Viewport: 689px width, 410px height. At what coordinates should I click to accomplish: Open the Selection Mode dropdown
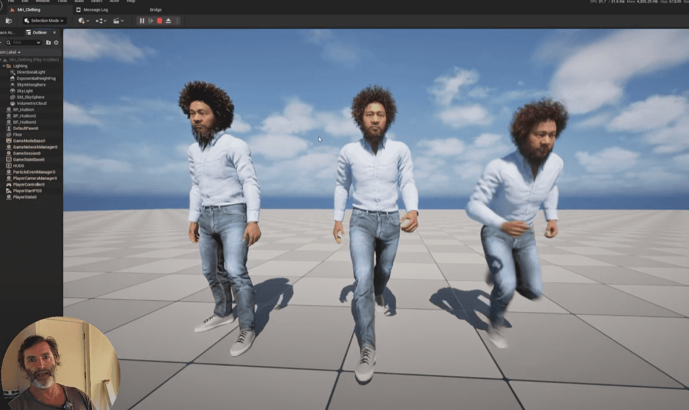click(x=44, y=21)
